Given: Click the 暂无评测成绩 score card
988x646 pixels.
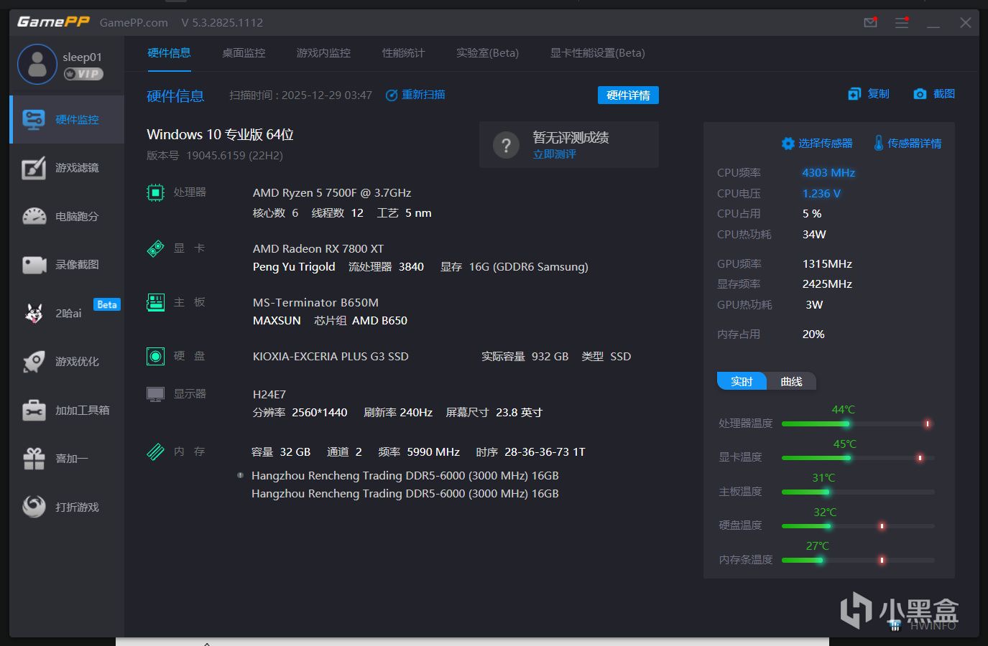Looking at the screenshot, I should (x=569, y=145).
